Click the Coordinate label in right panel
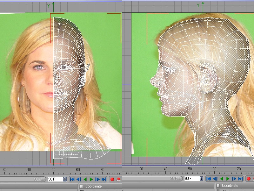 pos(230,186)
